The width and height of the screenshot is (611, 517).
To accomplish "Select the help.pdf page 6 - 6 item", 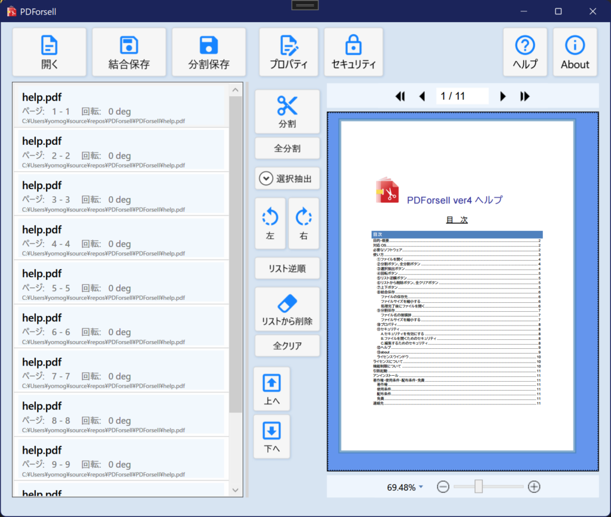I will point(121,326).
